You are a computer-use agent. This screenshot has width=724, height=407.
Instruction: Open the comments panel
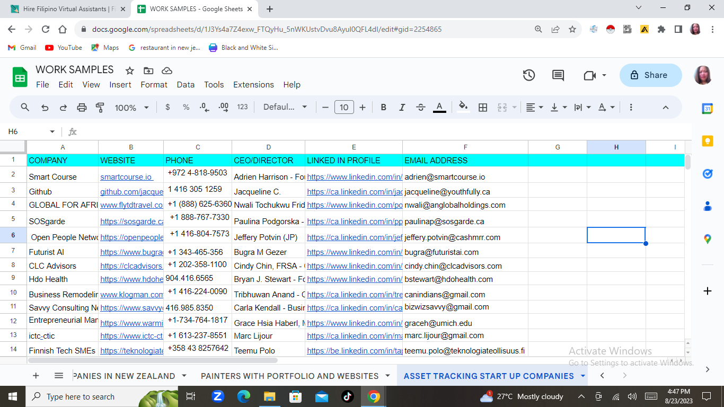pyautogui.click(x=558, y=75)
